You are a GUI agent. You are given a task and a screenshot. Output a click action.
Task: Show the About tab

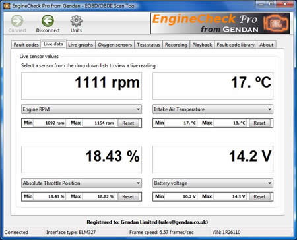coord(266,45)
